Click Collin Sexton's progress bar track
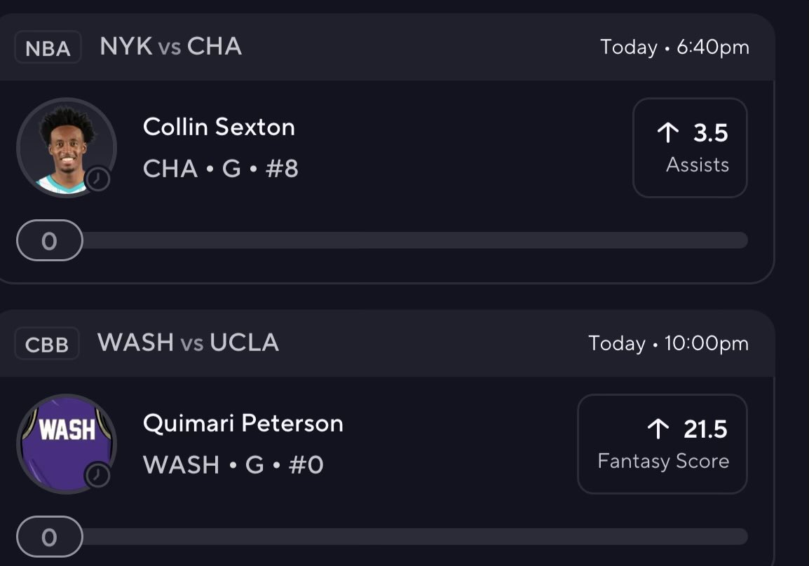The height and width of the screenshot is (566, 809). (414, 241)
